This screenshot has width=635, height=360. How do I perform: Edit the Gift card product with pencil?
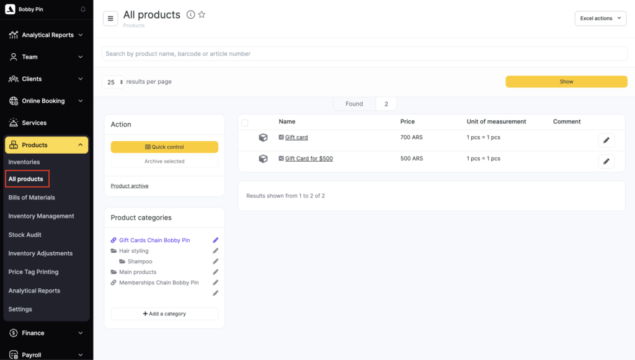pyautogui.click(x=606, y=141)
